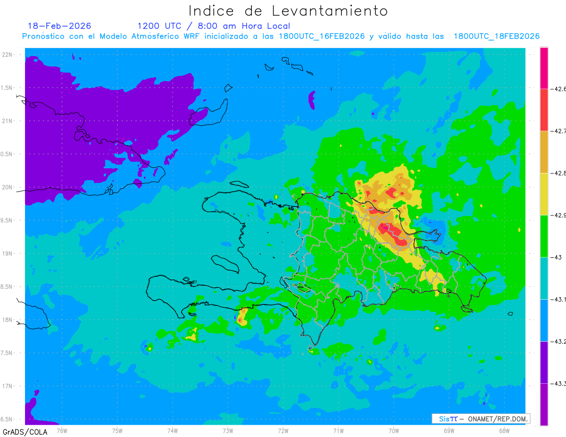Click the date '18-Feb-2026'
This screenshot has height=437, width=566.
(59, 26)
